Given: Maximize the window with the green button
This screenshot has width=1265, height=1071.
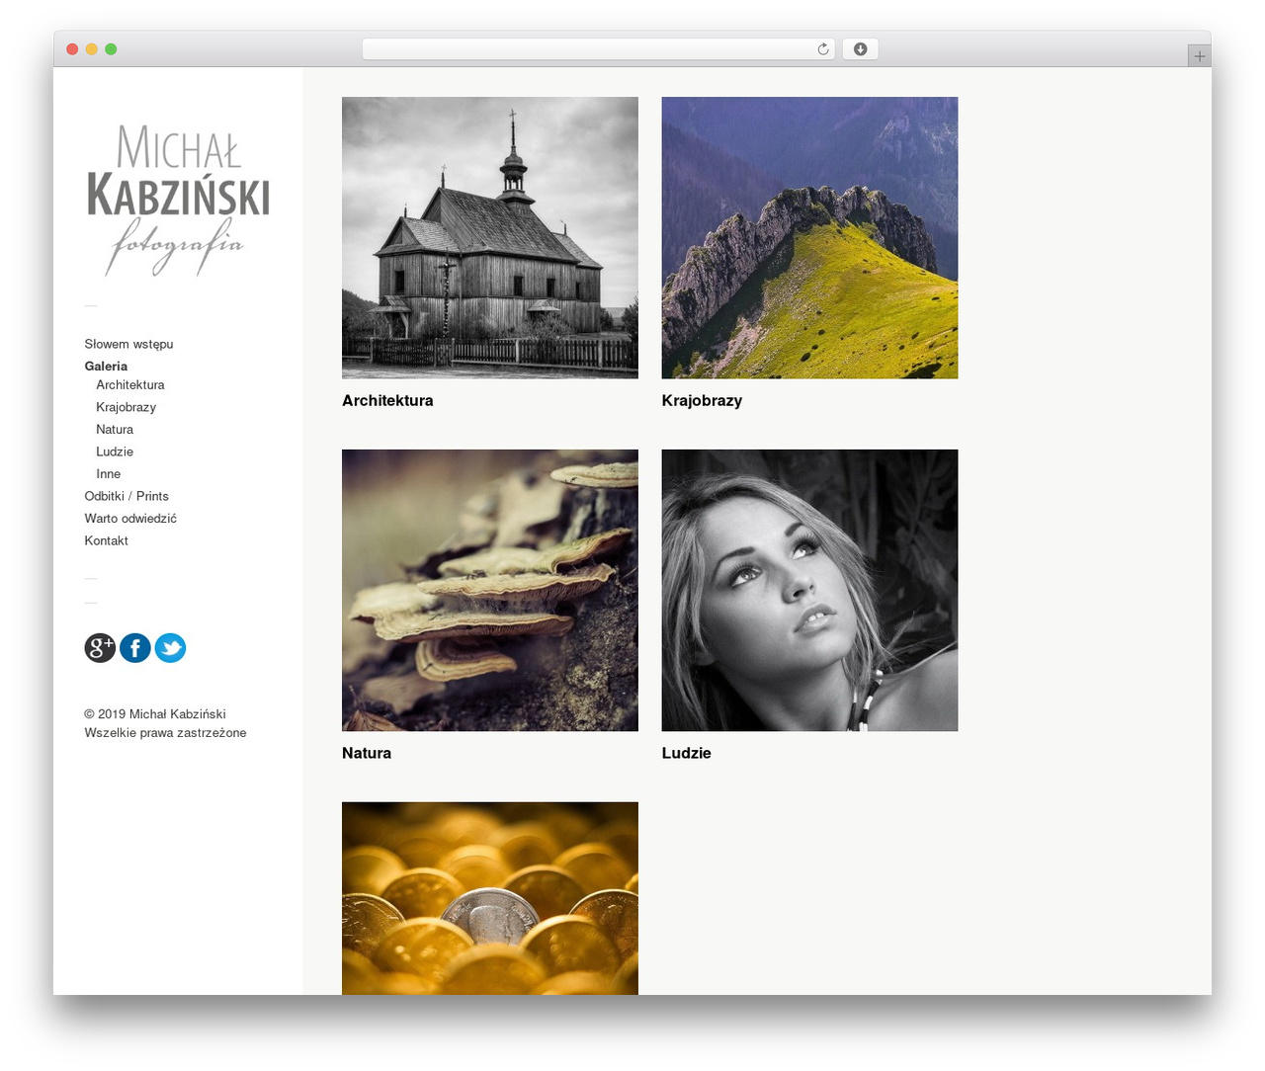Looking at the screenshot, I should coord(111,49).
